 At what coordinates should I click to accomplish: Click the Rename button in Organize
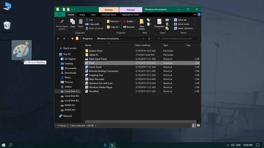(x=129, y=27)
